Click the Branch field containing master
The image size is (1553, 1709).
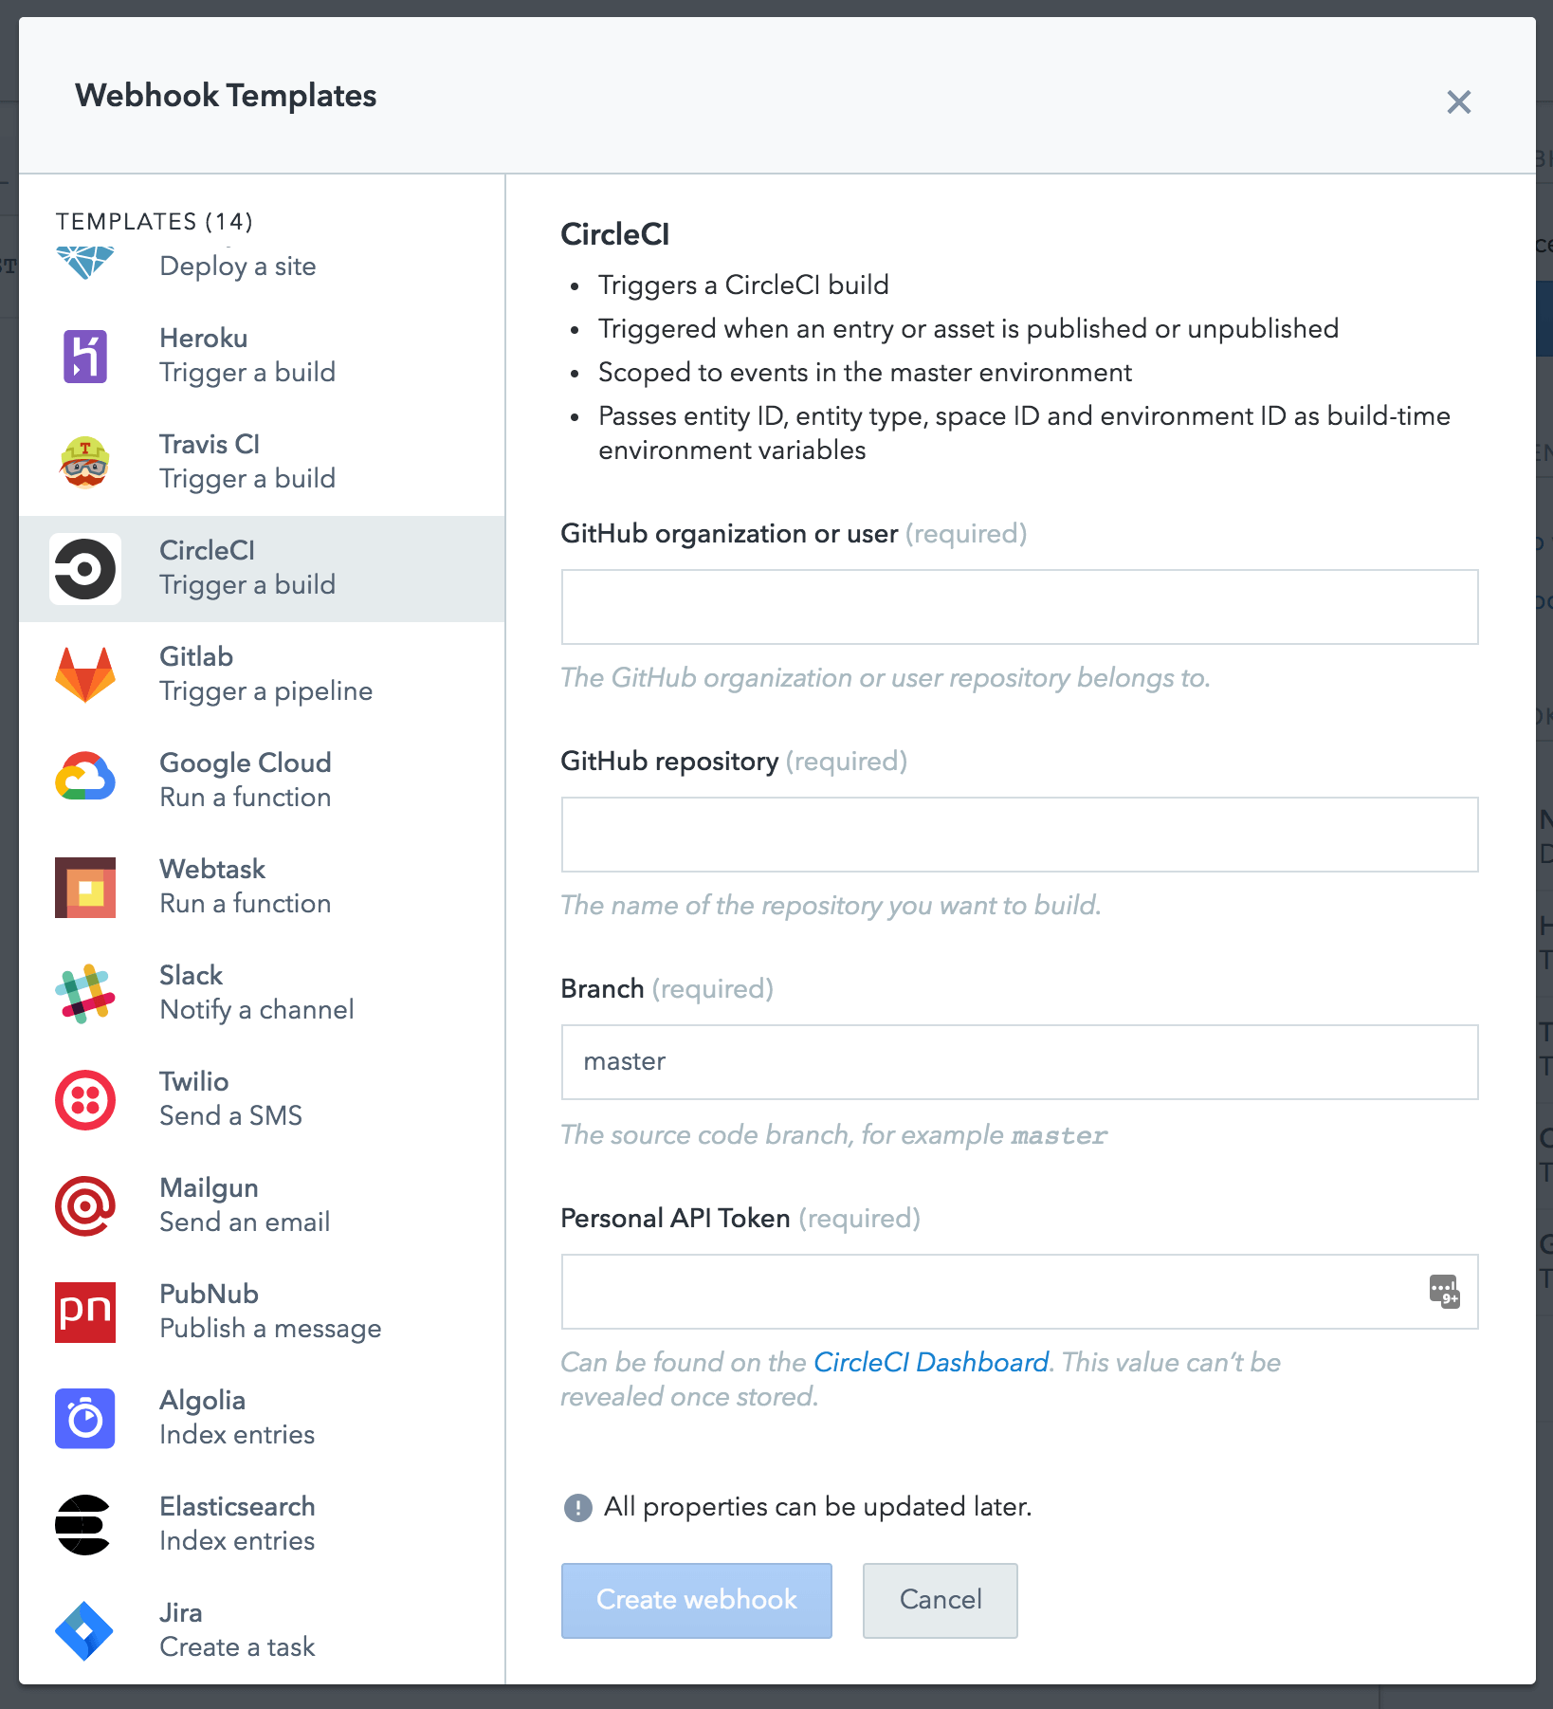coord(1019,1062)
